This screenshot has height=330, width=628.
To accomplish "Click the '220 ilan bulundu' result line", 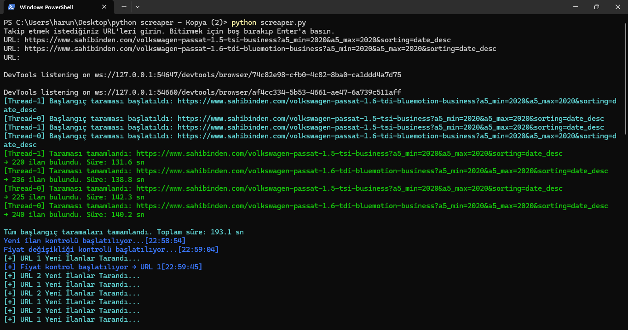I will [x=74, y=162].
